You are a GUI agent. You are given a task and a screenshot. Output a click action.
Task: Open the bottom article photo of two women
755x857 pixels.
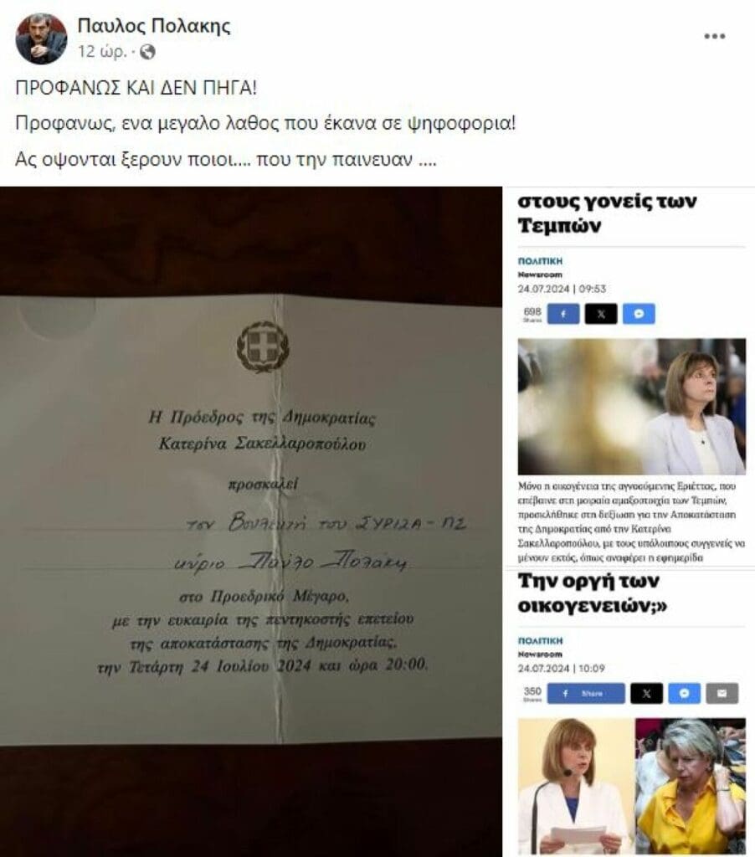point(631,787)
